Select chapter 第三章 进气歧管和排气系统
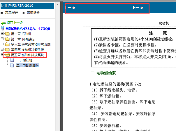The width and height of the screenshot is (176, 131). coord(31,44)
